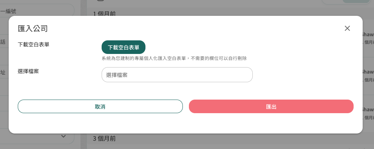Click the 一編號 field in the background
This screenshot has width=374, height=149.
pyautogui.click(x=36, y=11)
